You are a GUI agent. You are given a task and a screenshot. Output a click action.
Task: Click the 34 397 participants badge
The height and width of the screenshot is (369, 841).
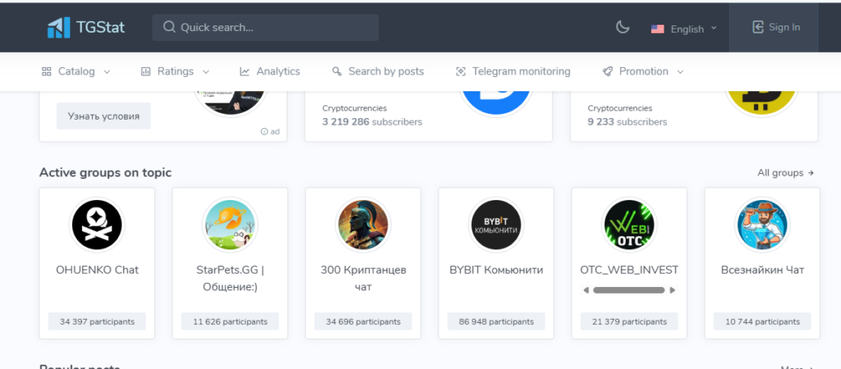(97, 321)
